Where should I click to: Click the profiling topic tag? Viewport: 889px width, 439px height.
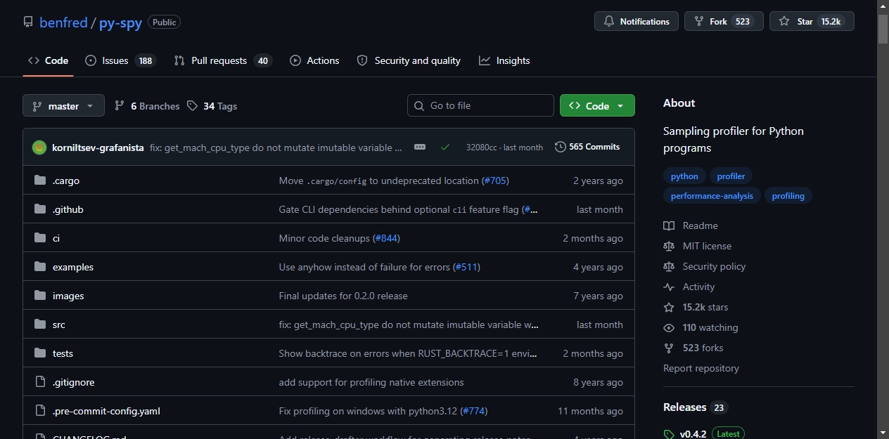coord(788,196)
